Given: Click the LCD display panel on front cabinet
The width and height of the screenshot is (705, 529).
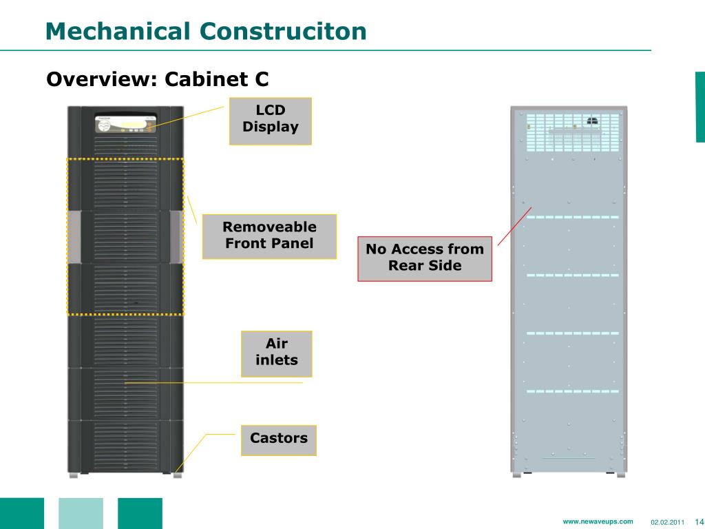Looking at the screenshot, I should 126,124.
